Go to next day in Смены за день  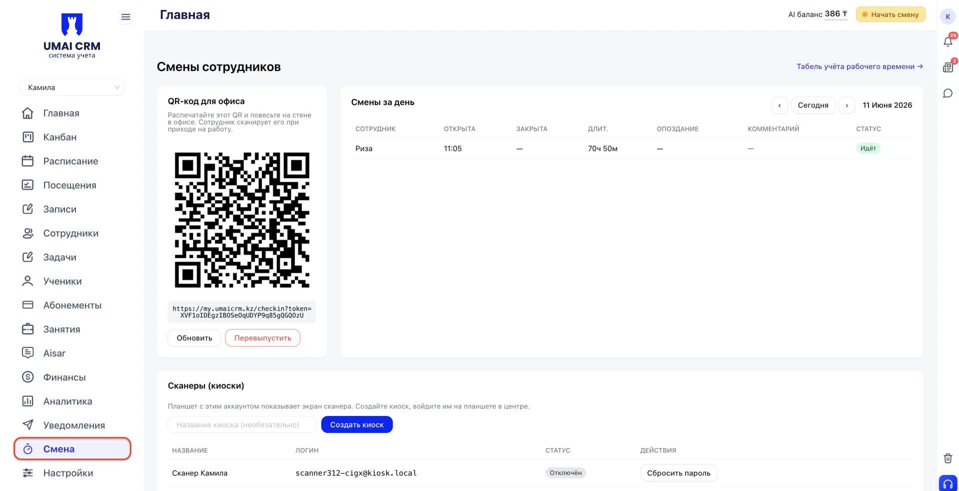(x=847, y=105)
